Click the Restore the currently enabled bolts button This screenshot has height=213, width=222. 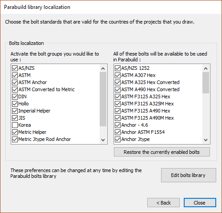click(x=162, y=152)
